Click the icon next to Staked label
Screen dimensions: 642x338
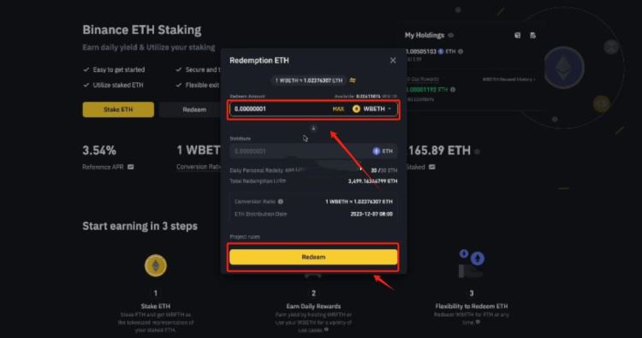(432, 167)
